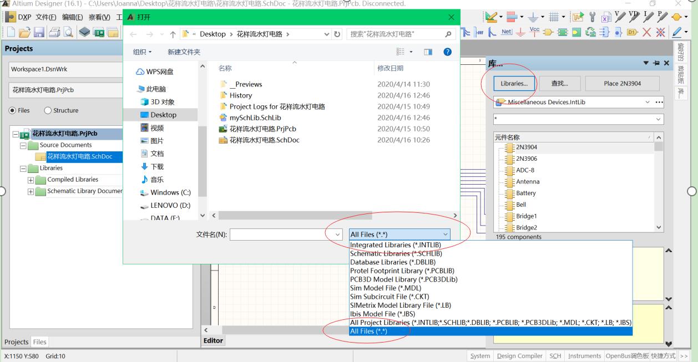The width and height of the screenshot is (698, 362).
Task: Click the Place Net Label icon
Action: [506, 32]
